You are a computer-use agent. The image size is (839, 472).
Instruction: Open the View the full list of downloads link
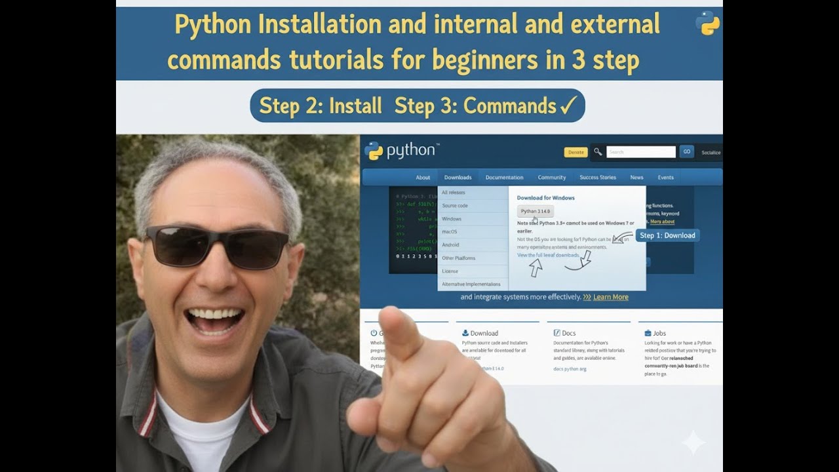[x=548, y=255]
